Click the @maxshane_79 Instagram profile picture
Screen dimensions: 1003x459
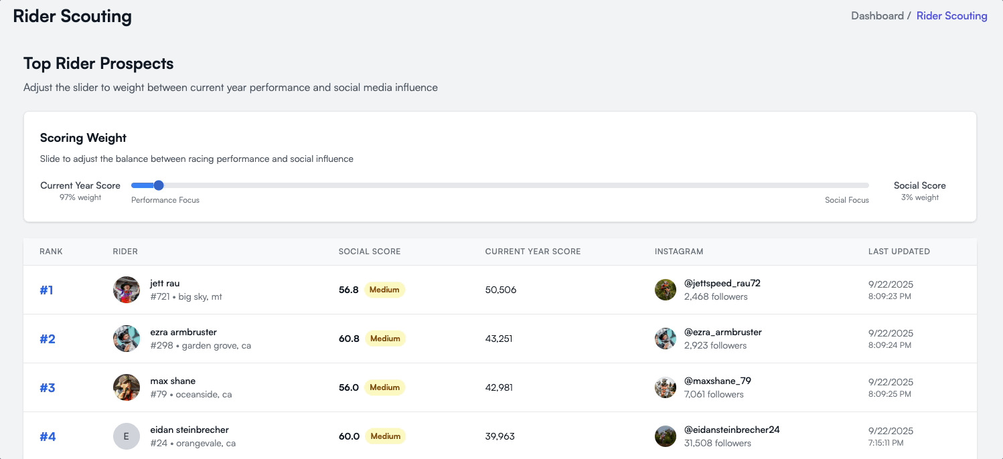(x=666, y=387)
